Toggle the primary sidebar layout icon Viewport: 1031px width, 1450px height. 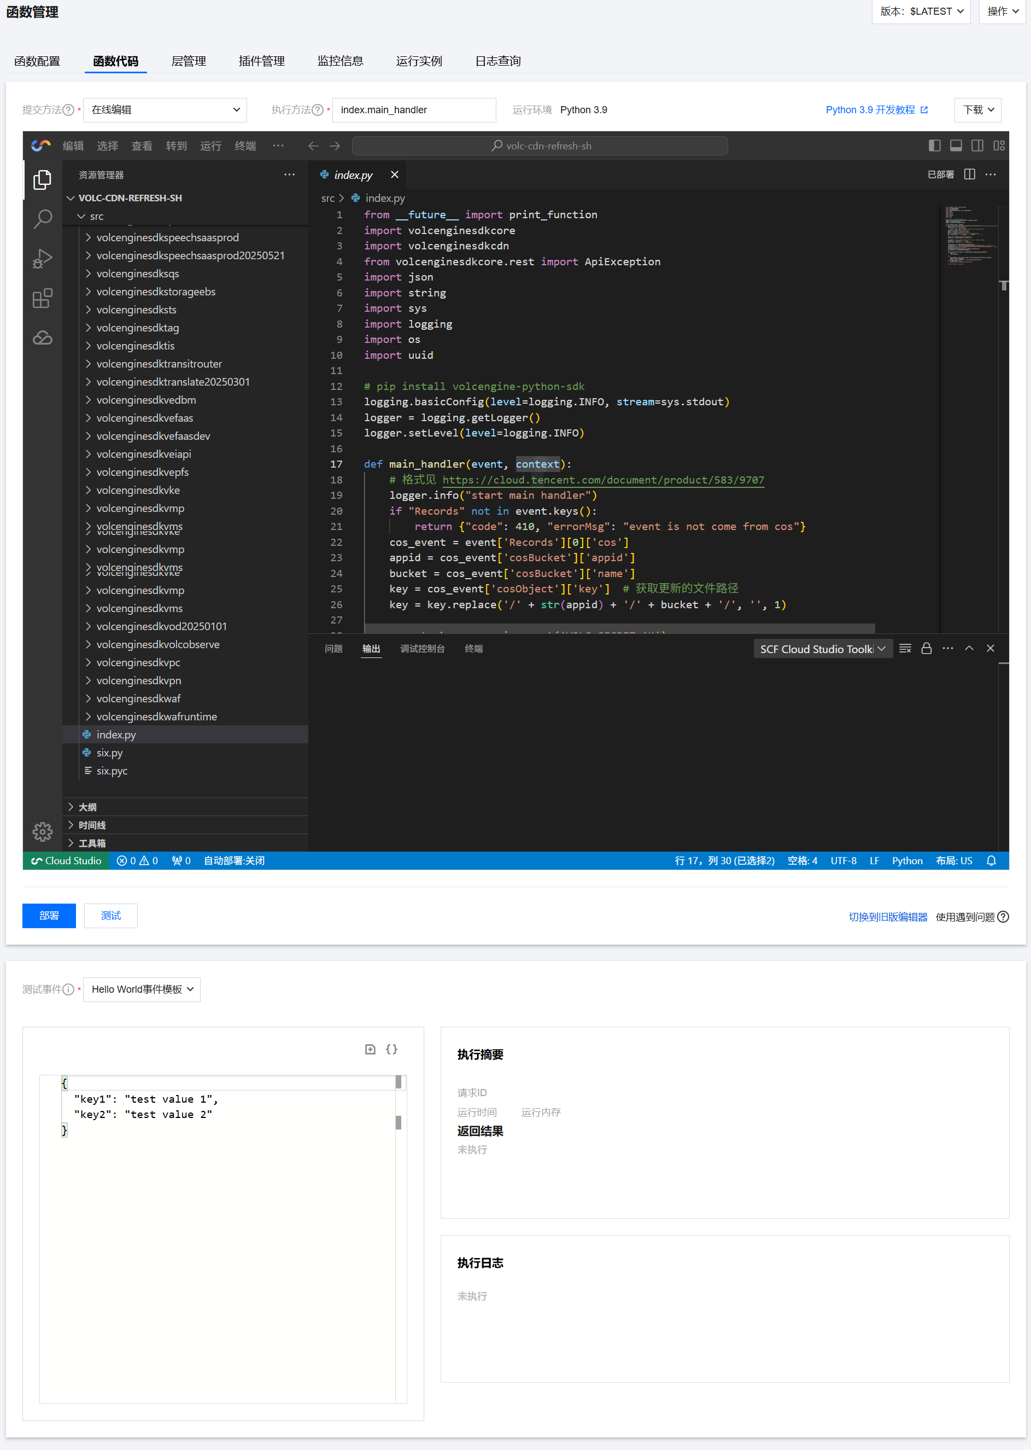(934, 145)
